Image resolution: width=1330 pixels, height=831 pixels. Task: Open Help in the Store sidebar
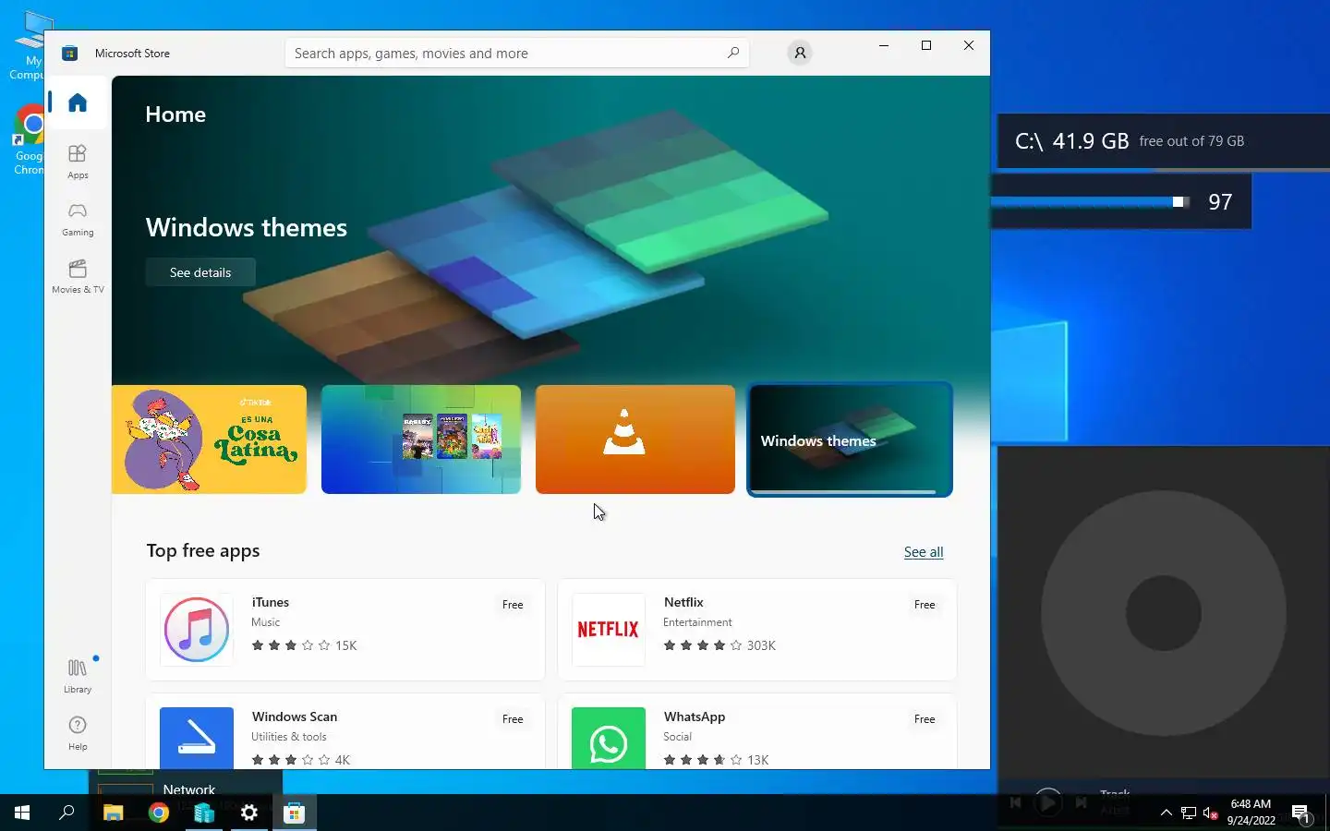coord(78,733)
